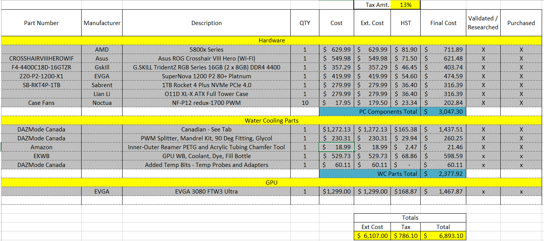Image resolution: width=544 pixels, height=241 pixels.
Task: Select the Part Number header cell
Action: pyautogui.click(x=41, y=23)
